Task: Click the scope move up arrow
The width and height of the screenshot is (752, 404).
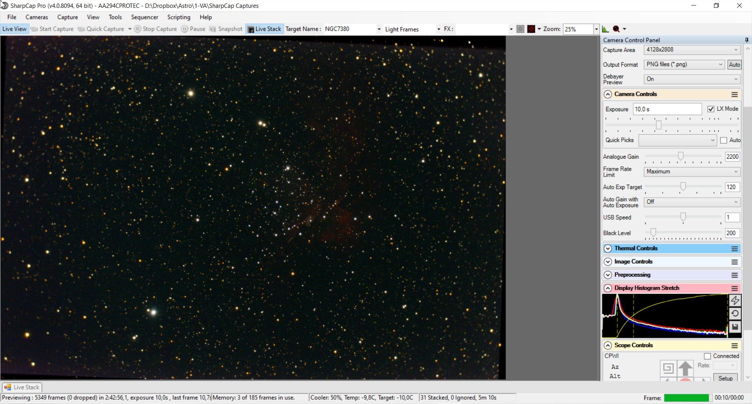Action: tap(685, 368)
